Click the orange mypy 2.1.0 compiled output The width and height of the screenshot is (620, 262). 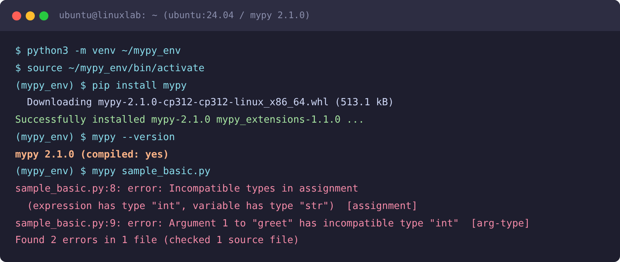click(x=92, y=154)
